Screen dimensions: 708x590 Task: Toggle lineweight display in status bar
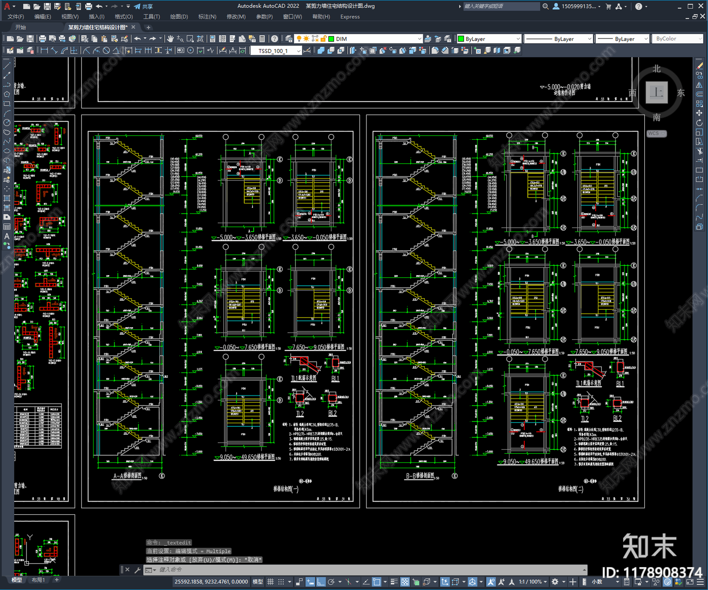(x=394, y=582)
